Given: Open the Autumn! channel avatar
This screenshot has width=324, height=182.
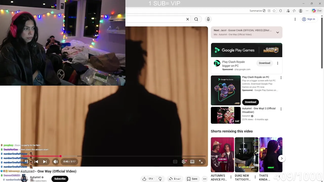Looking at the screenshot, I should (24, 178).
